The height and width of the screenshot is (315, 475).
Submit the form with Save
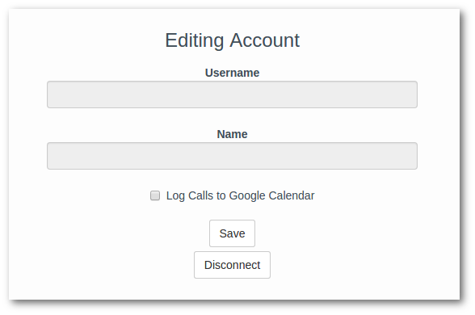point(232,233)
